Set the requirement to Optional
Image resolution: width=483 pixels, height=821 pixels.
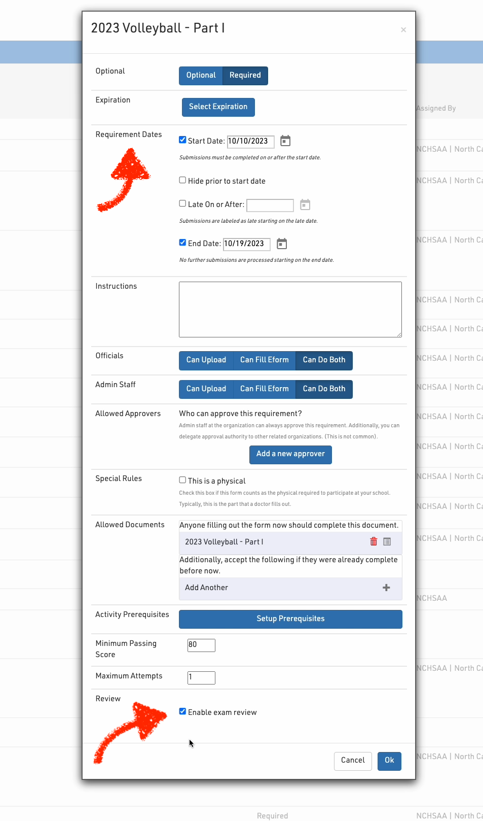(201, 76)
